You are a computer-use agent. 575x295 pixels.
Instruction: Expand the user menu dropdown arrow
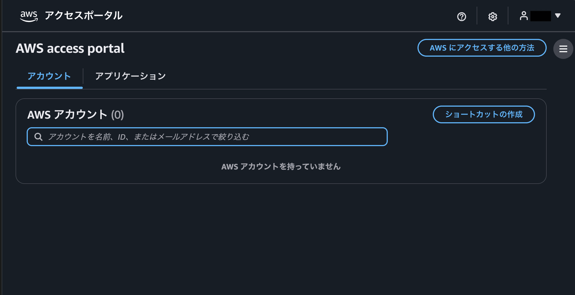click(x=557, y=16)
